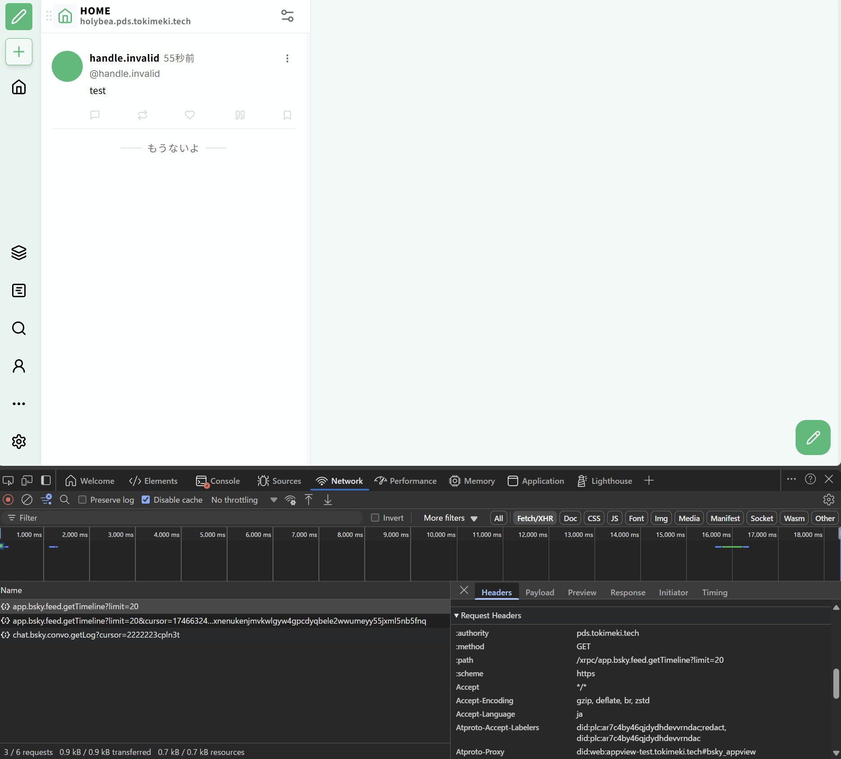841x759 pixels.
Task: Toggle Socket request filter
Action: 762,518
